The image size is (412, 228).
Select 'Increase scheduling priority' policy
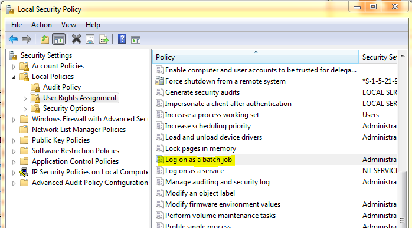click(208, 126)
